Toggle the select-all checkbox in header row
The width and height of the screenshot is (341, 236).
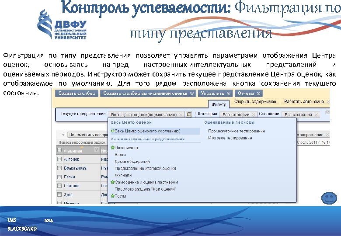[x=59, y=150]
